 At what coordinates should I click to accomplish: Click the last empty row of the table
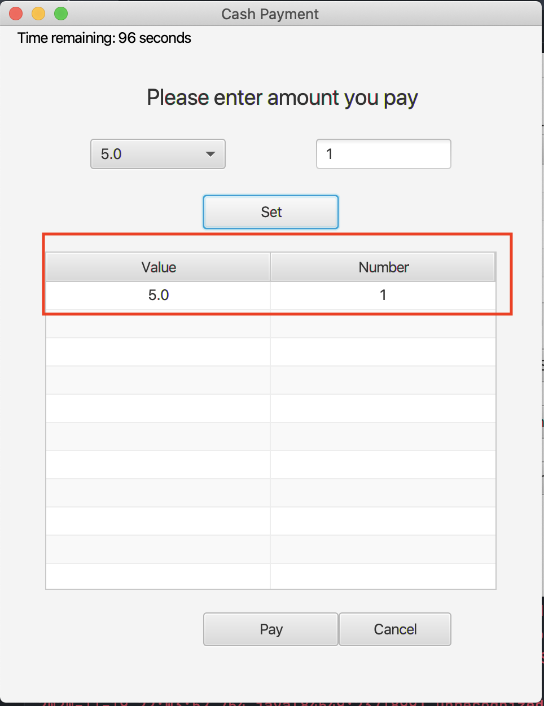point(158,576)
